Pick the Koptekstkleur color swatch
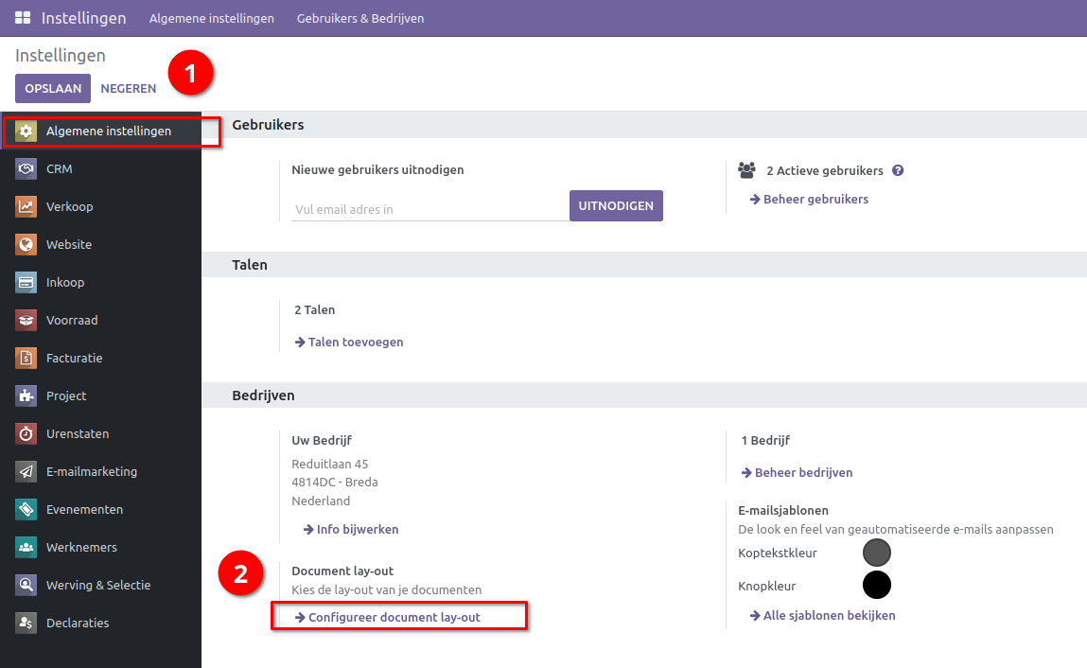This screenshot has width=1087, height=668. (x=877, y=553)
